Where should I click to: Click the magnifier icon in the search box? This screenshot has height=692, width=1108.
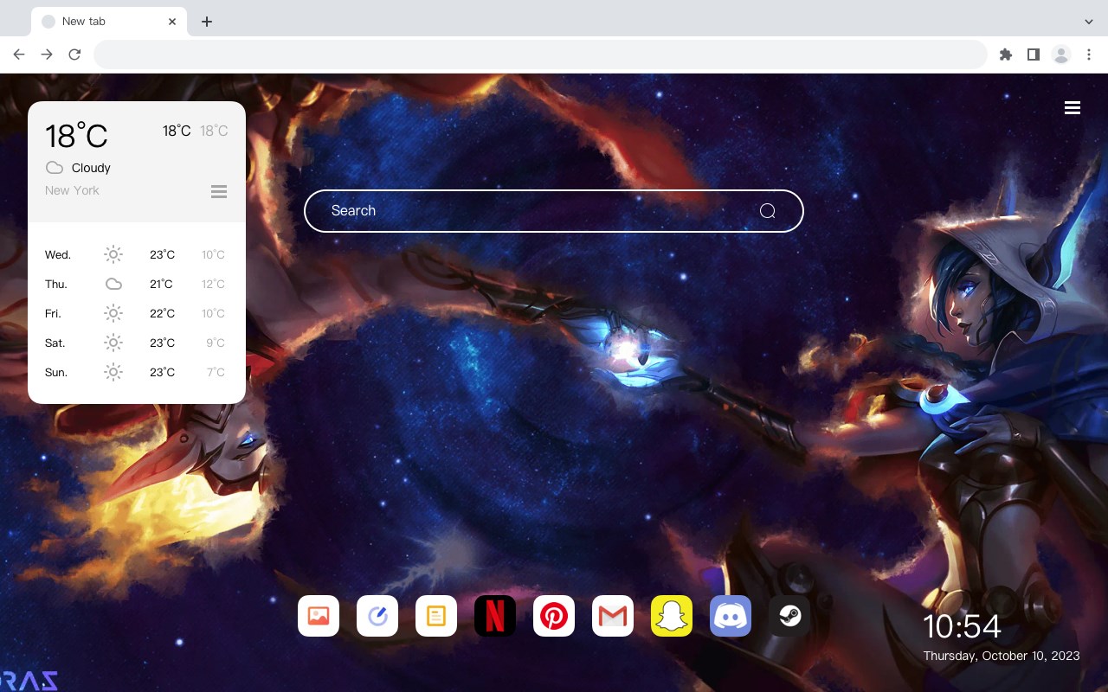(x=767, y=211)
